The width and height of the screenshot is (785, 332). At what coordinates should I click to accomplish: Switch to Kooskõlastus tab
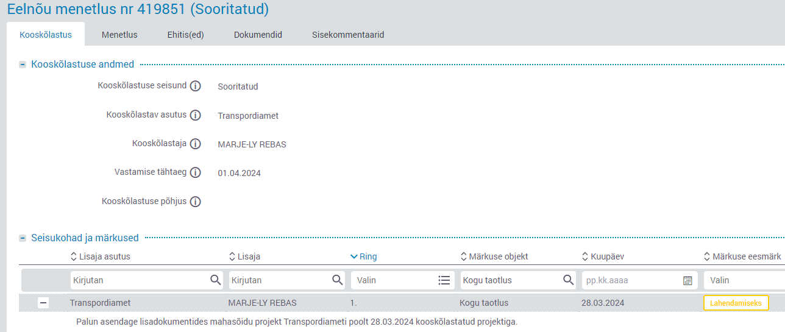click(x=46, y=35)
